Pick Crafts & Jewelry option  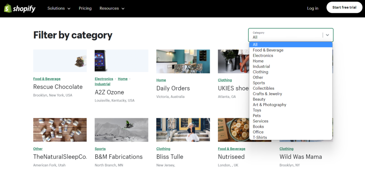(x=267, y=94)
